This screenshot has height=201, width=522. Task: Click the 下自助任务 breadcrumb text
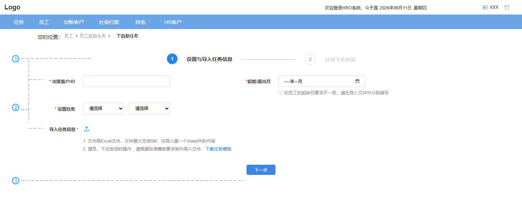pyautogui.click(x=127, y=36)
